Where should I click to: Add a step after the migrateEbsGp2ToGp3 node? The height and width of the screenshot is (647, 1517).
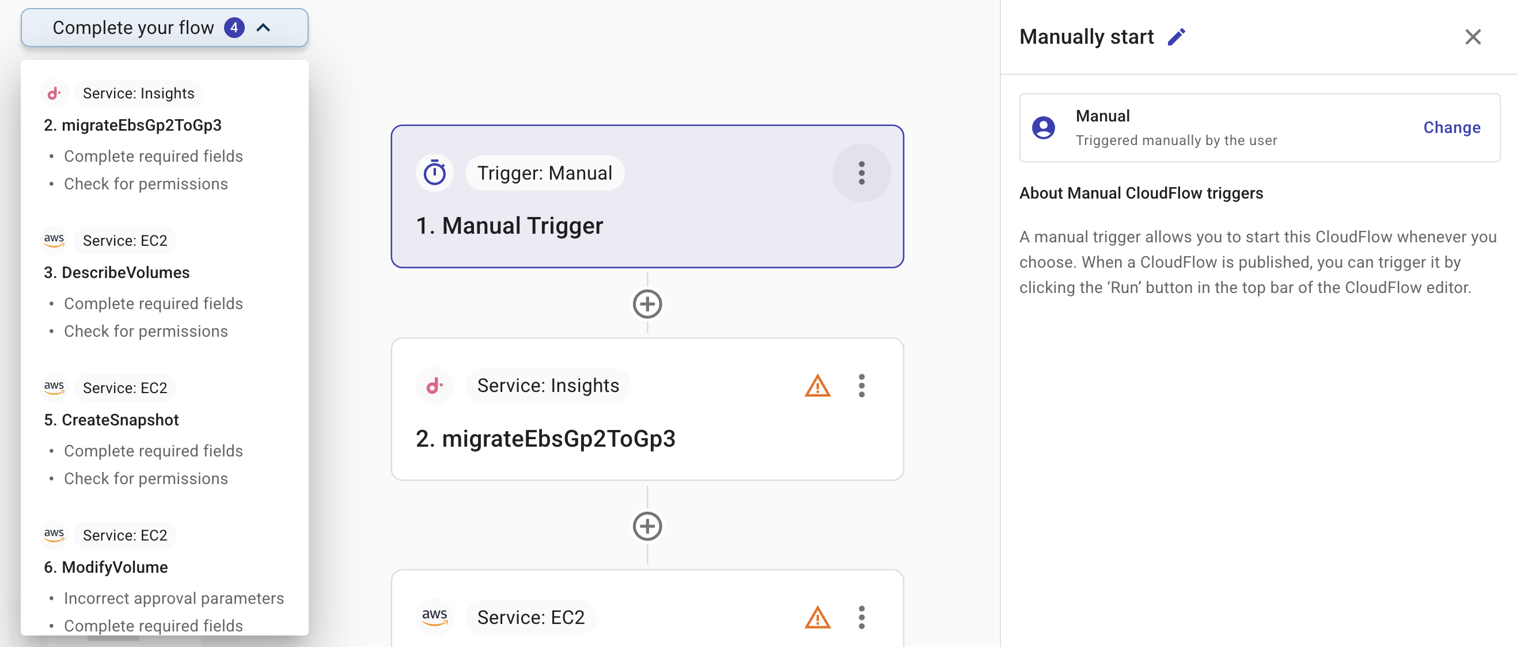tap(647, 526)
